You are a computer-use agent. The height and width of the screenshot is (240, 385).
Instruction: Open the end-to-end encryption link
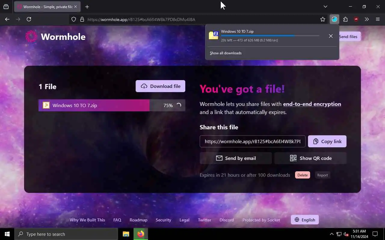click(x=312, y=104)
